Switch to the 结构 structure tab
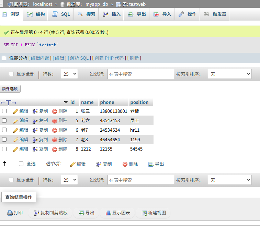 tap(35, 14)
